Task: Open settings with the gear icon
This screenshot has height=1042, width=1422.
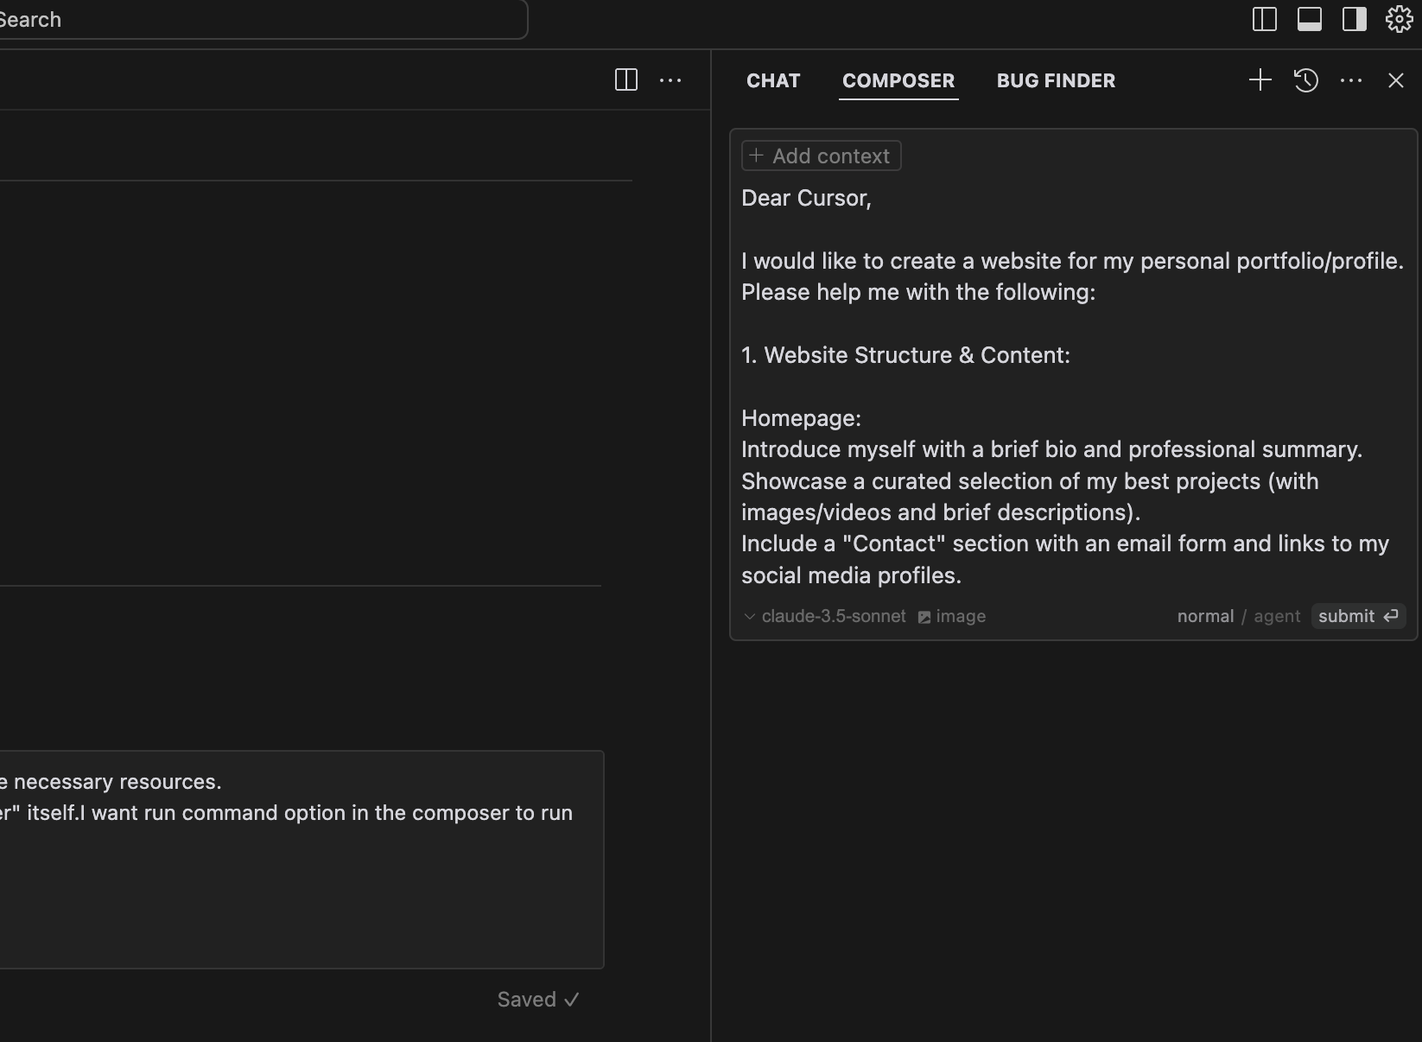Action: (x=1400, y=19)
